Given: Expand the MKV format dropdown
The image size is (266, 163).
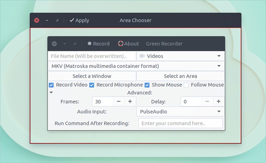Looking at the screenshot, I should tap(136, 66).
